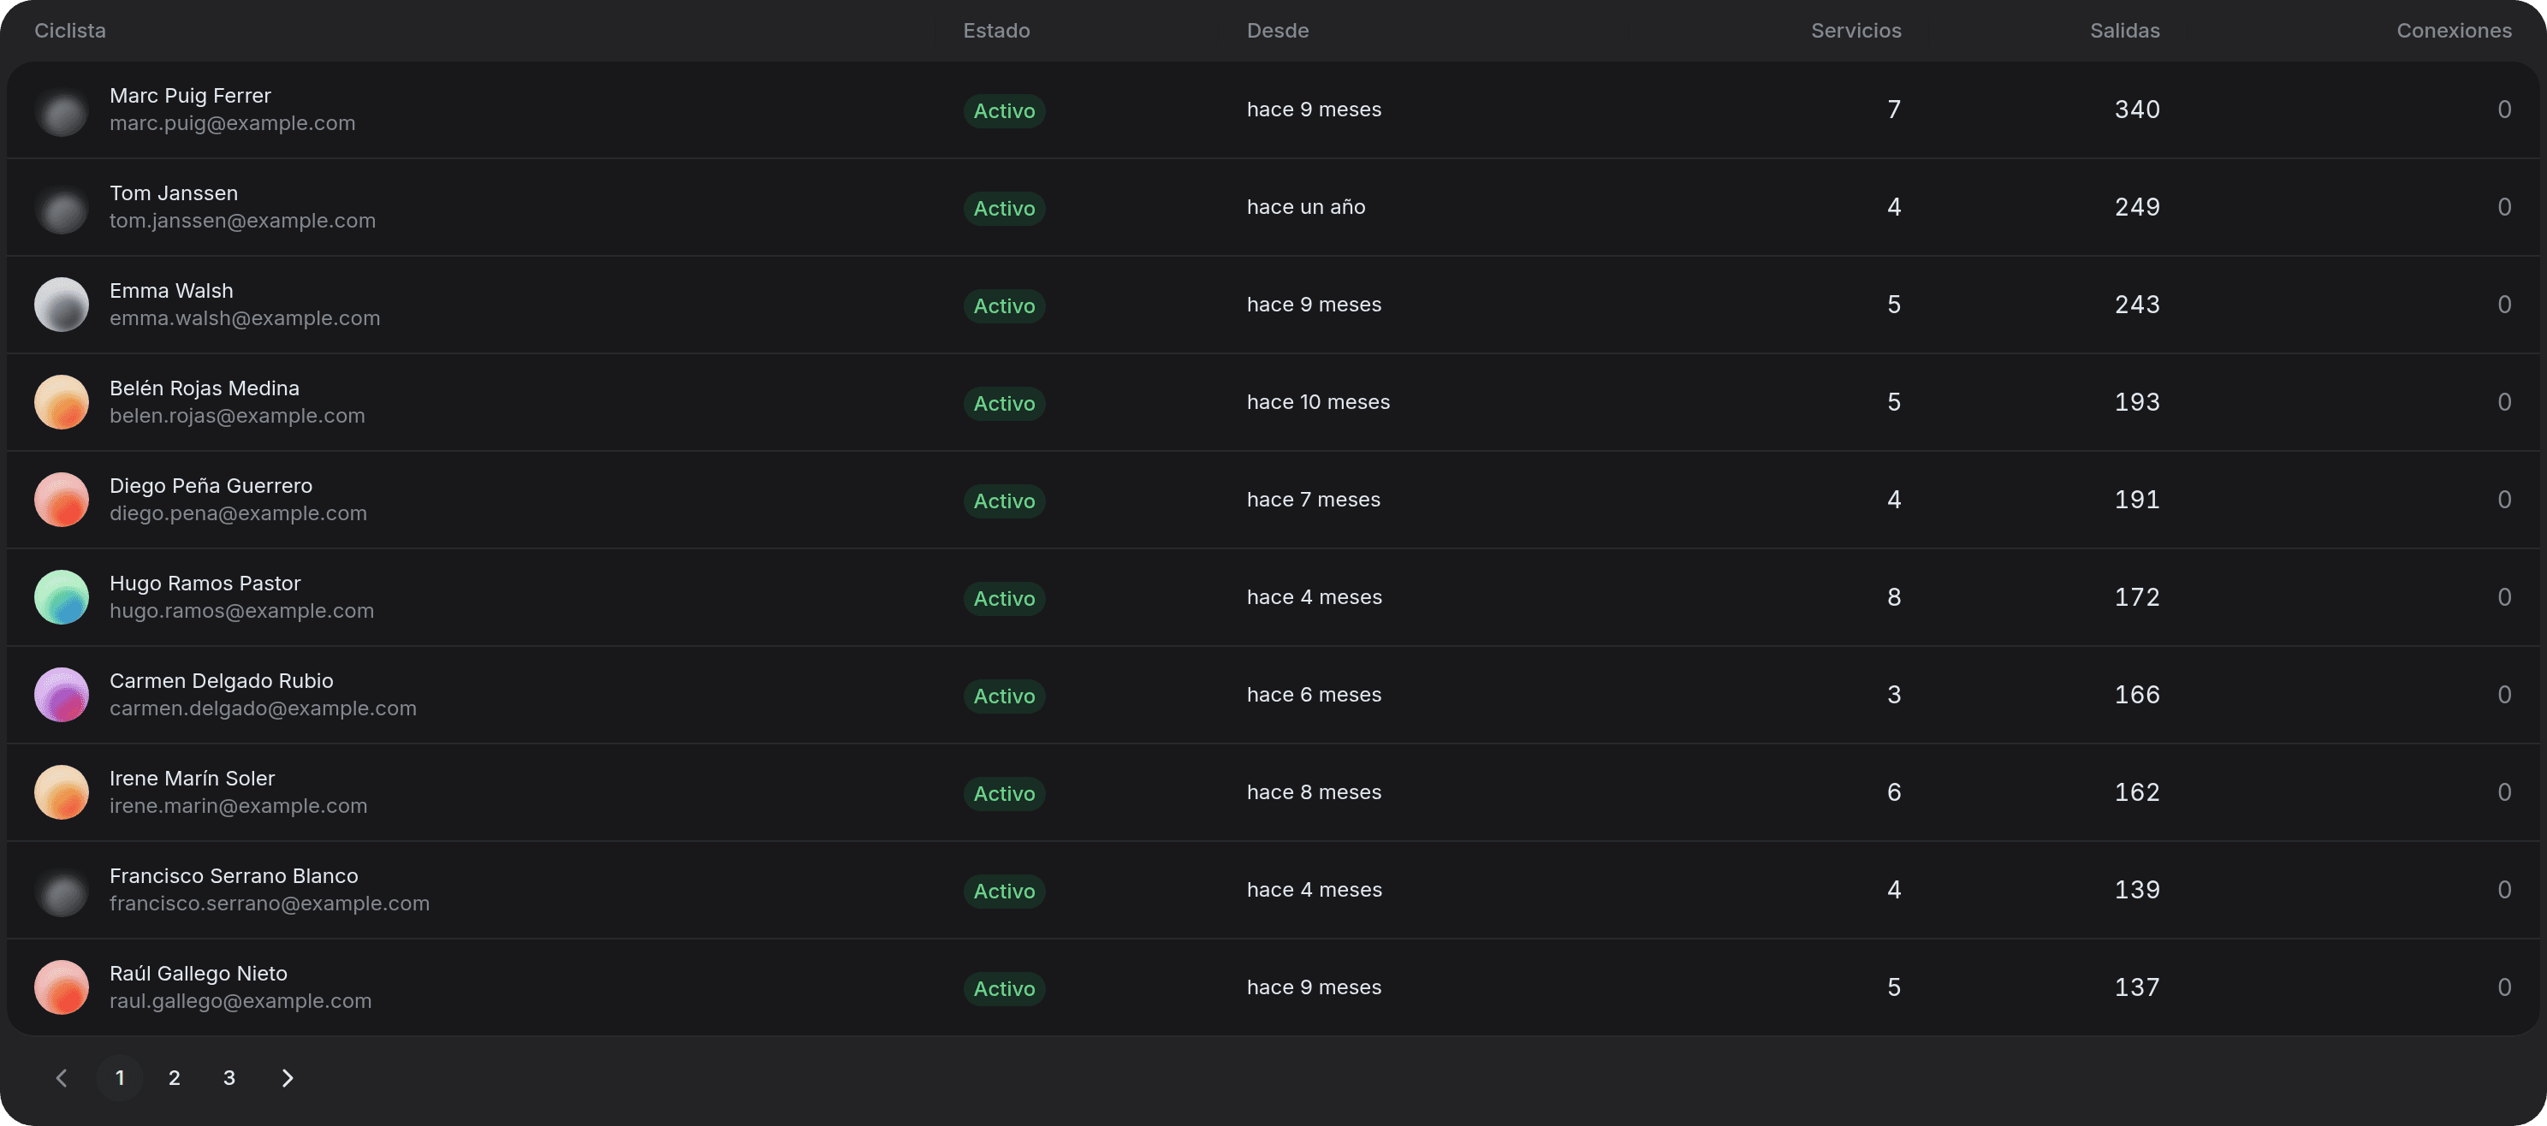Click Marc Puig Ferrer's avatar

click(x=62, y=110)
